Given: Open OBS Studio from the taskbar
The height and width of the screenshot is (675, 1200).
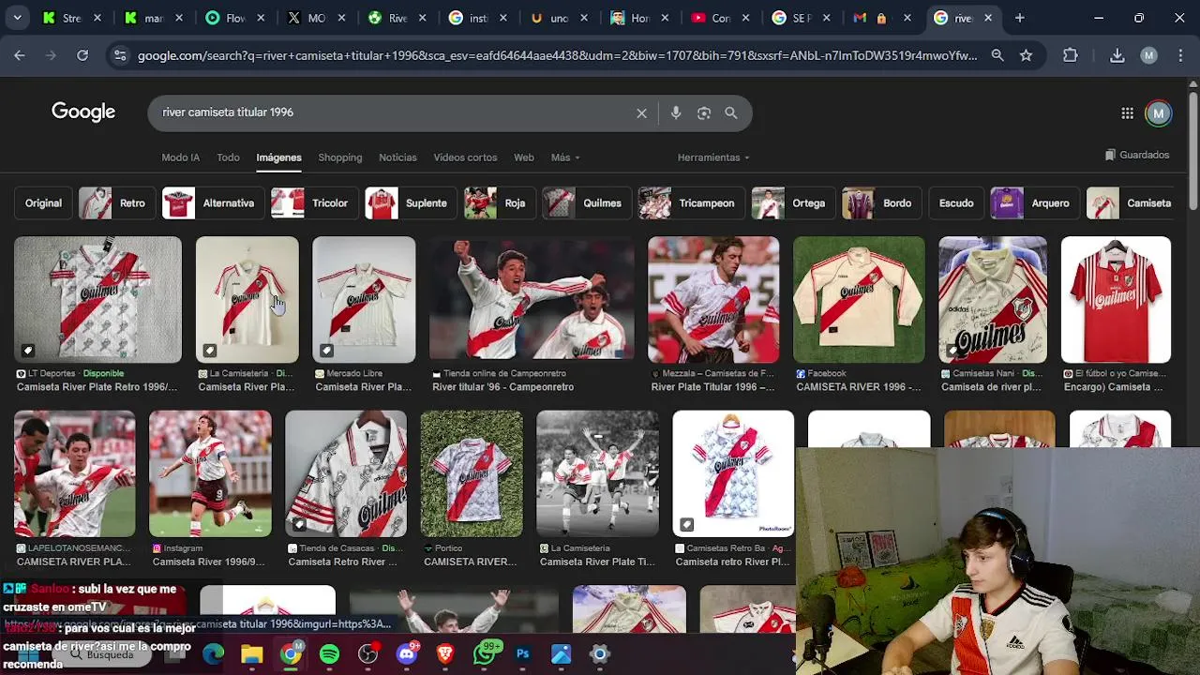Looking at the screenshot, I should point(368,653).
